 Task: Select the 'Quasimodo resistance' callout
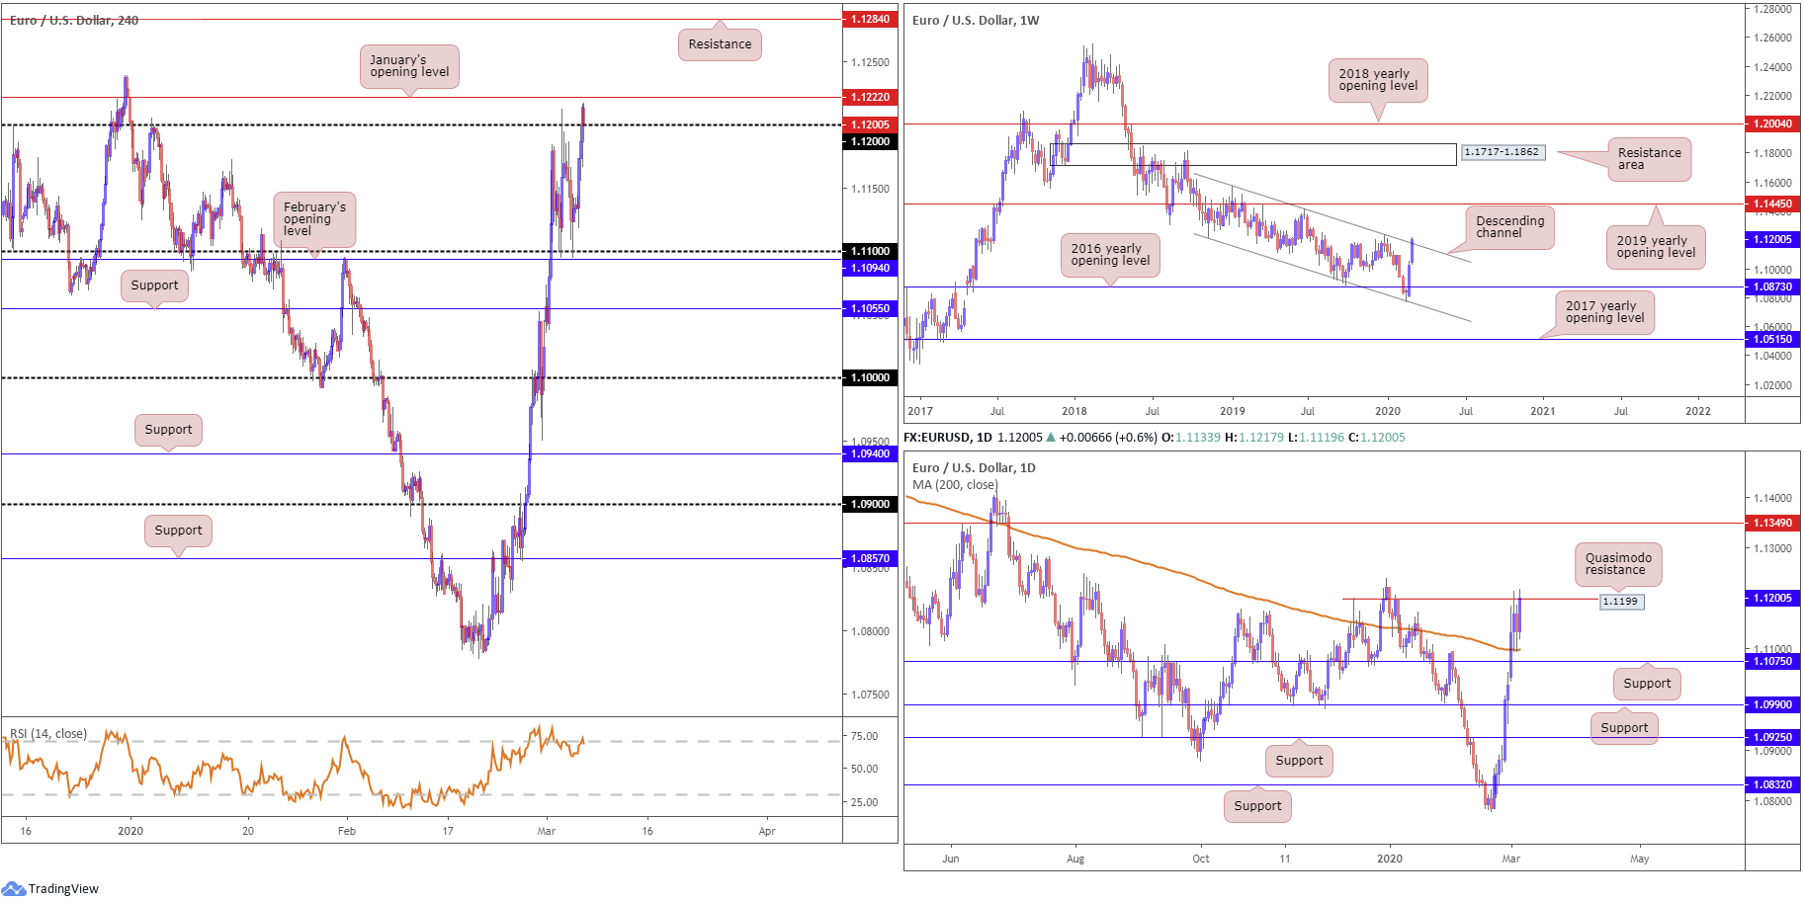(1618, 564)
